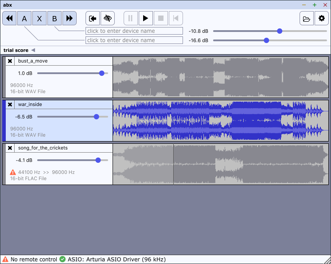Screen dimensions: 331x264
Task: Click the No remote control warning icon
Action: click(5, 259)
